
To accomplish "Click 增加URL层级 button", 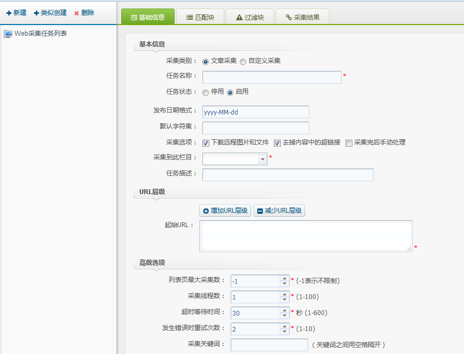I will (x=225, y=211).
